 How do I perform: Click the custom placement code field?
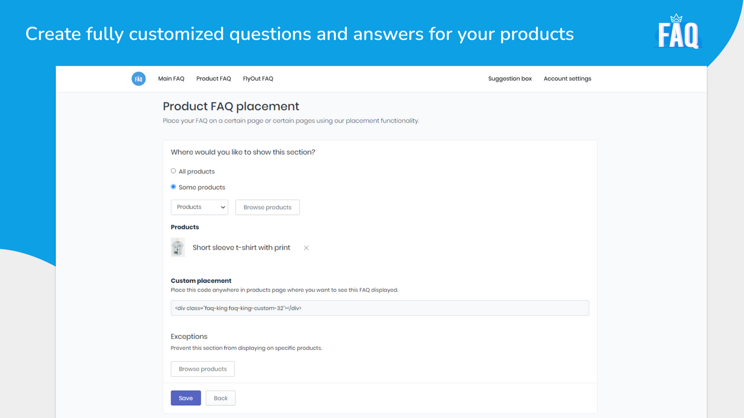(380, 308)
